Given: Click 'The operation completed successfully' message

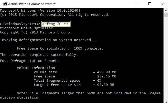Looking at the screenshot, I should (39, 55).
